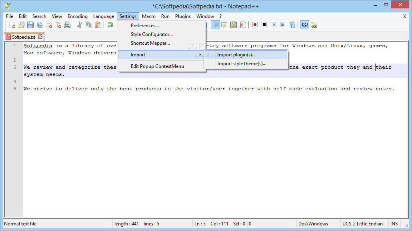The height and width of the screenshot is (231, 412).
Task: Open the Language menu
Action: point(104,16)
